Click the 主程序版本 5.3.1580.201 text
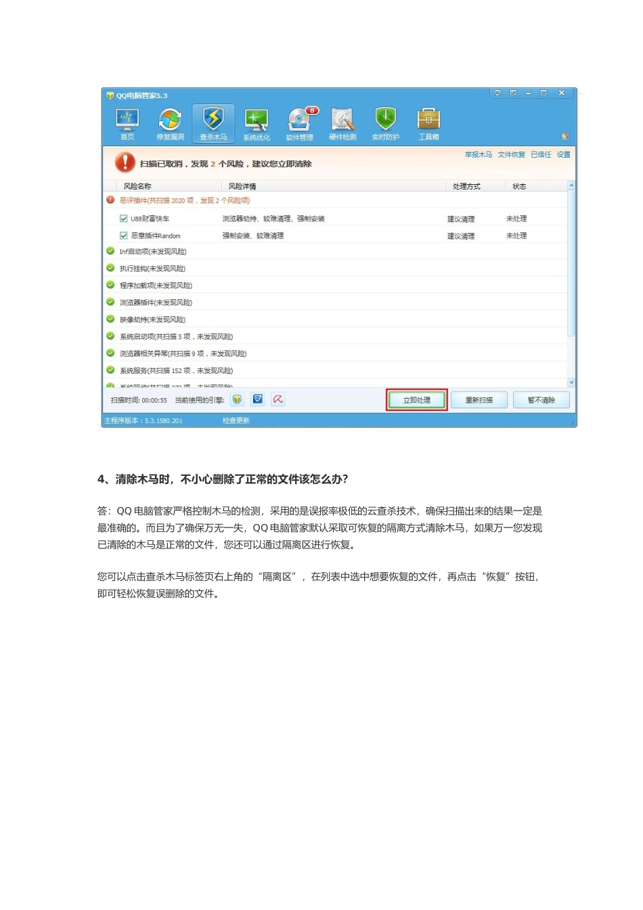Image resolution: width=643 pixels, height=910 pixels. [x=143, y=420]
